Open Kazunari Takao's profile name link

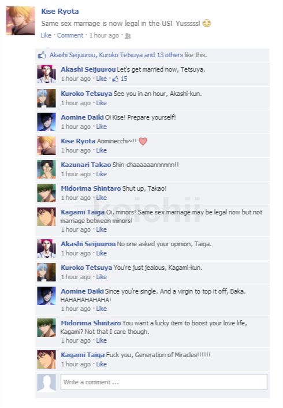point(86,165)
